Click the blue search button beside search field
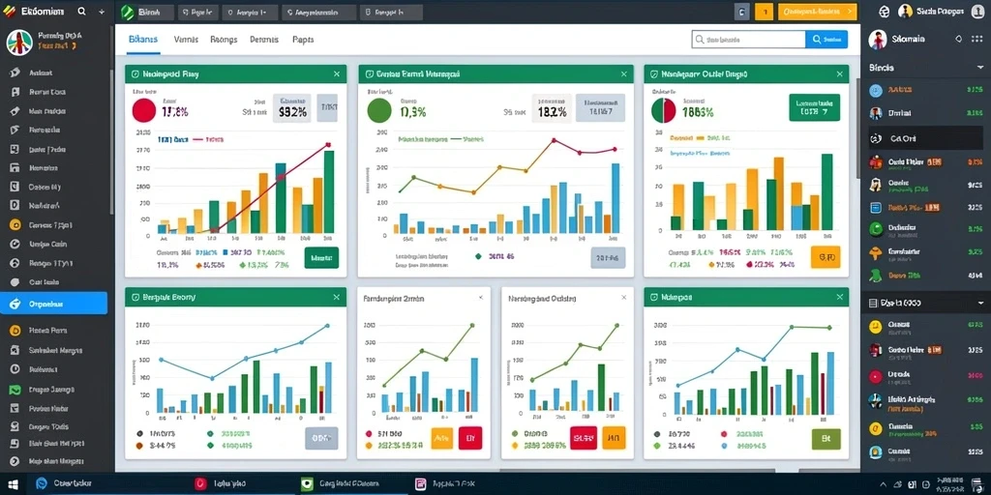Image resolution: width=991 pixels, height=495 pixels. [x=826, y=39]
